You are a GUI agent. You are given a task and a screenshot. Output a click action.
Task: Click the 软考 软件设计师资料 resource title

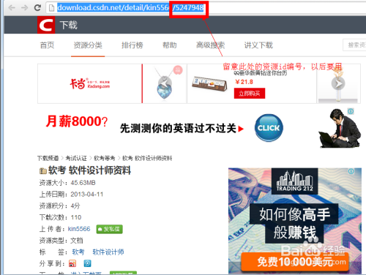tap(89, 170)
